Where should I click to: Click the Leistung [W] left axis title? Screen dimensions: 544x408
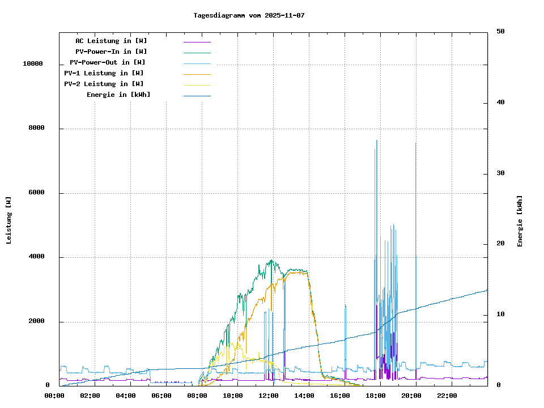coord(9,220)
